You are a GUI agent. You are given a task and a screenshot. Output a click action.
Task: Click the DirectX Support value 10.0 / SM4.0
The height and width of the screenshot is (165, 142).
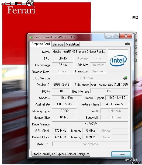coord(117,98)
